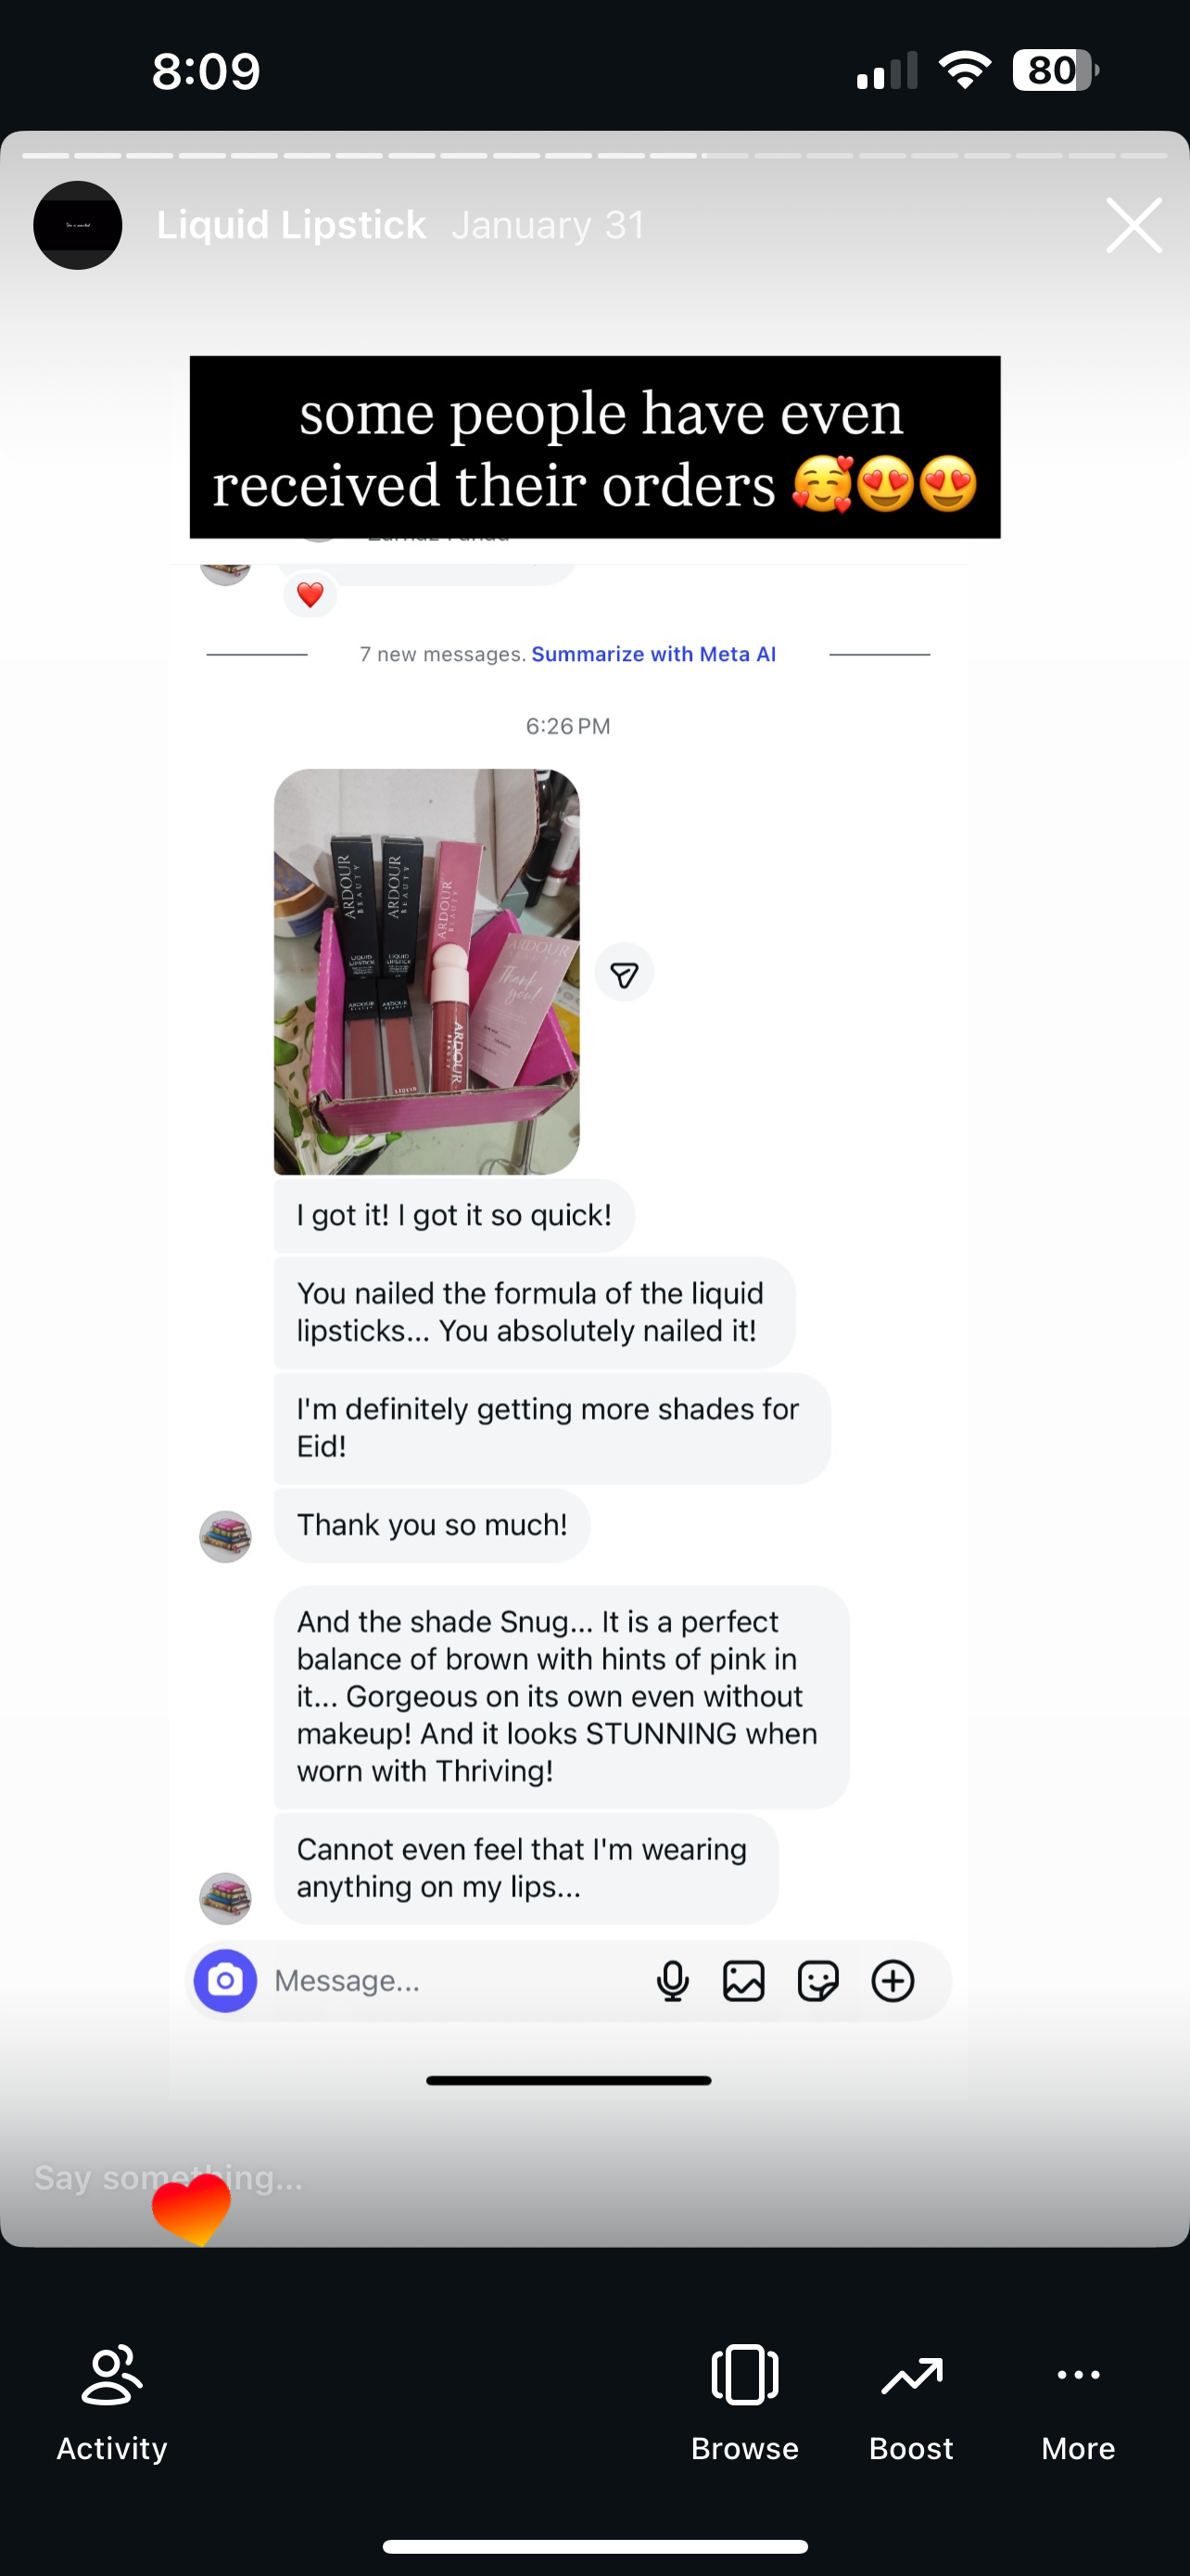Tap the blue camera icon
Image resolution: width=1190 pixels, height=2576 pixels.
pos(226,1980)
